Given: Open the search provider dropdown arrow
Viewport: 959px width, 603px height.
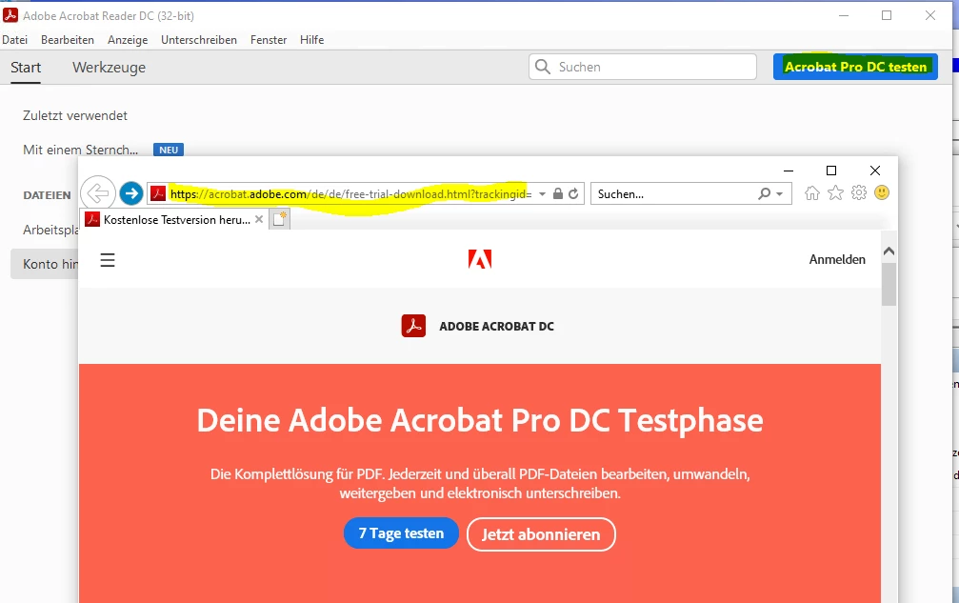Looking at the screenshot, I should click(779, 194).
